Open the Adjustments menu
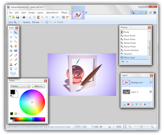164x135 pixels. coord(52,12)
